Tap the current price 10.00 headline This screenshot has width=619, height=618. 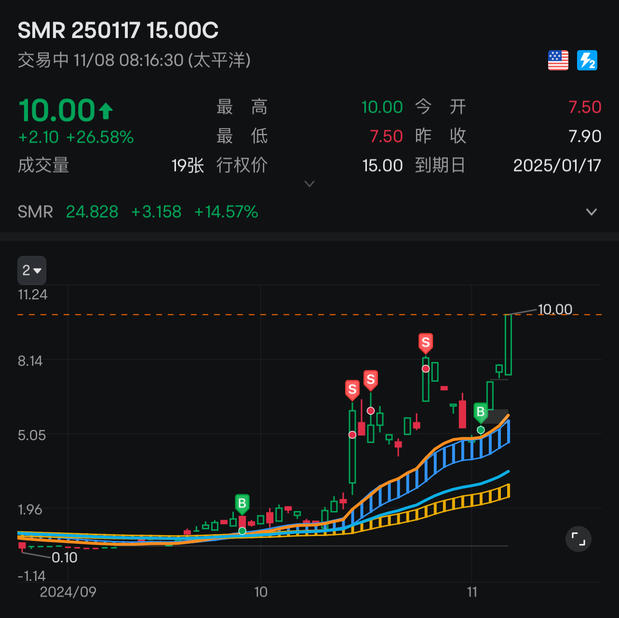57,110
